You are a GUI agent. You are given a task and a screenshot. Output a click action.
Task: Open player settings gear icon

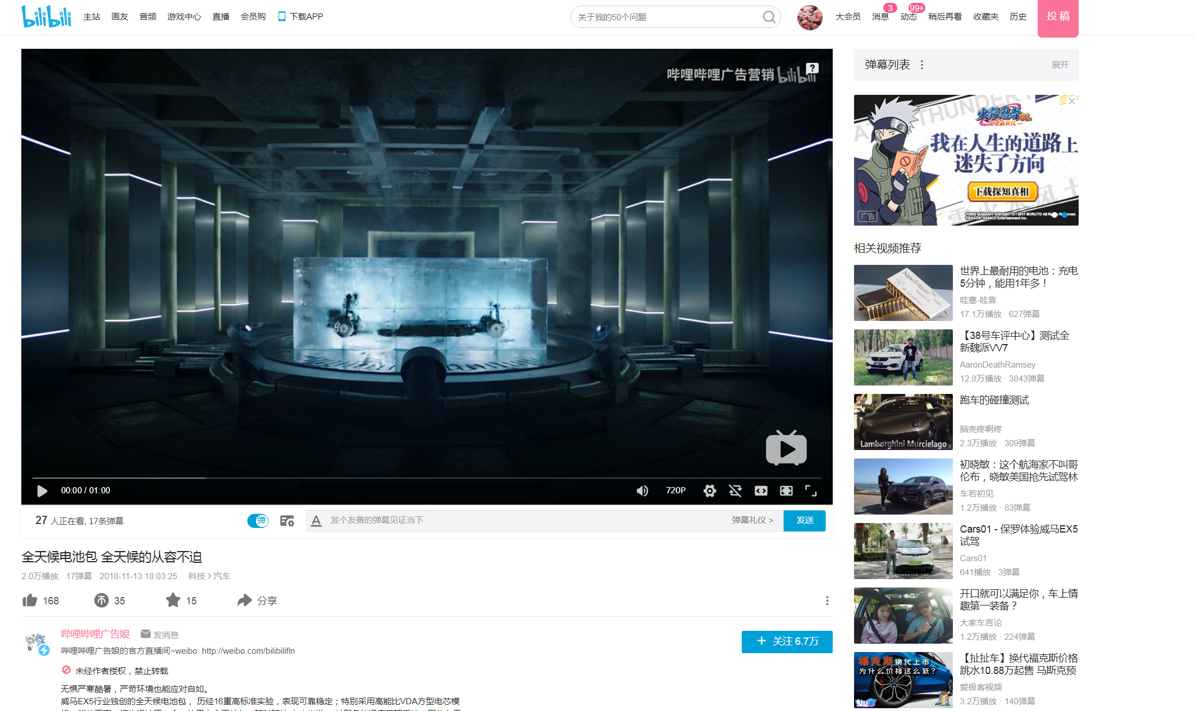coord(710,491)
